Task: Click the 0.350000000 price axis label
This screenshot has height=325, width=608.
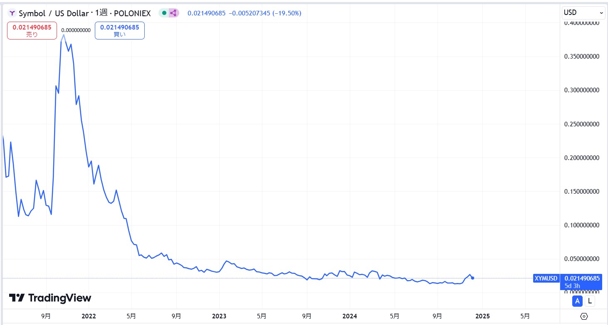Action: click(x=581, y=57)
